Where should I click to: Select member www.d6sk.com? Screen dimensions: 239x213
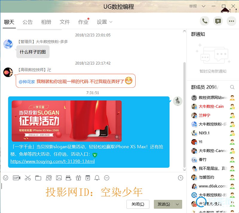coord(213,186)
